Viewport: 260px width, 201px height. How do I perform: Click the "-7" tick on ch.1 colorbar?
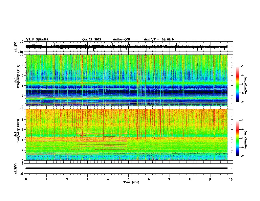click(242, 102)
